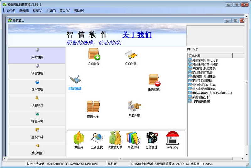Select report 订单到货提醒
The image size is (251, 168).
[199, 101]
